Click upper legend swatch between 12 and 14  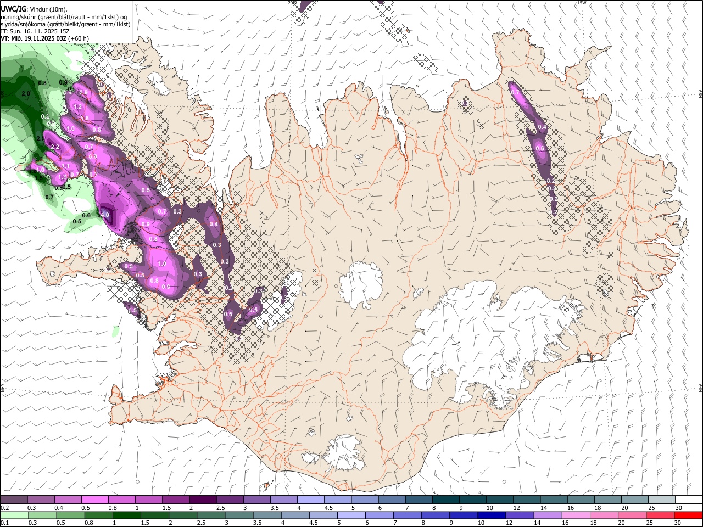pos(526,500)
